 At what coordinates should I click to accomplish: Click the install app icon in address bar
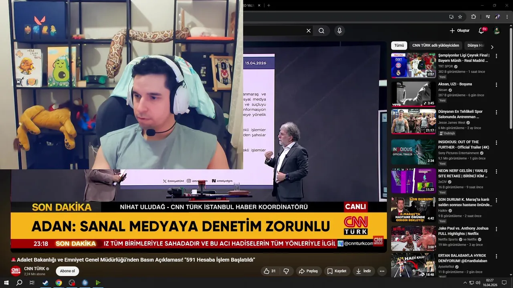tap(451, 17)
